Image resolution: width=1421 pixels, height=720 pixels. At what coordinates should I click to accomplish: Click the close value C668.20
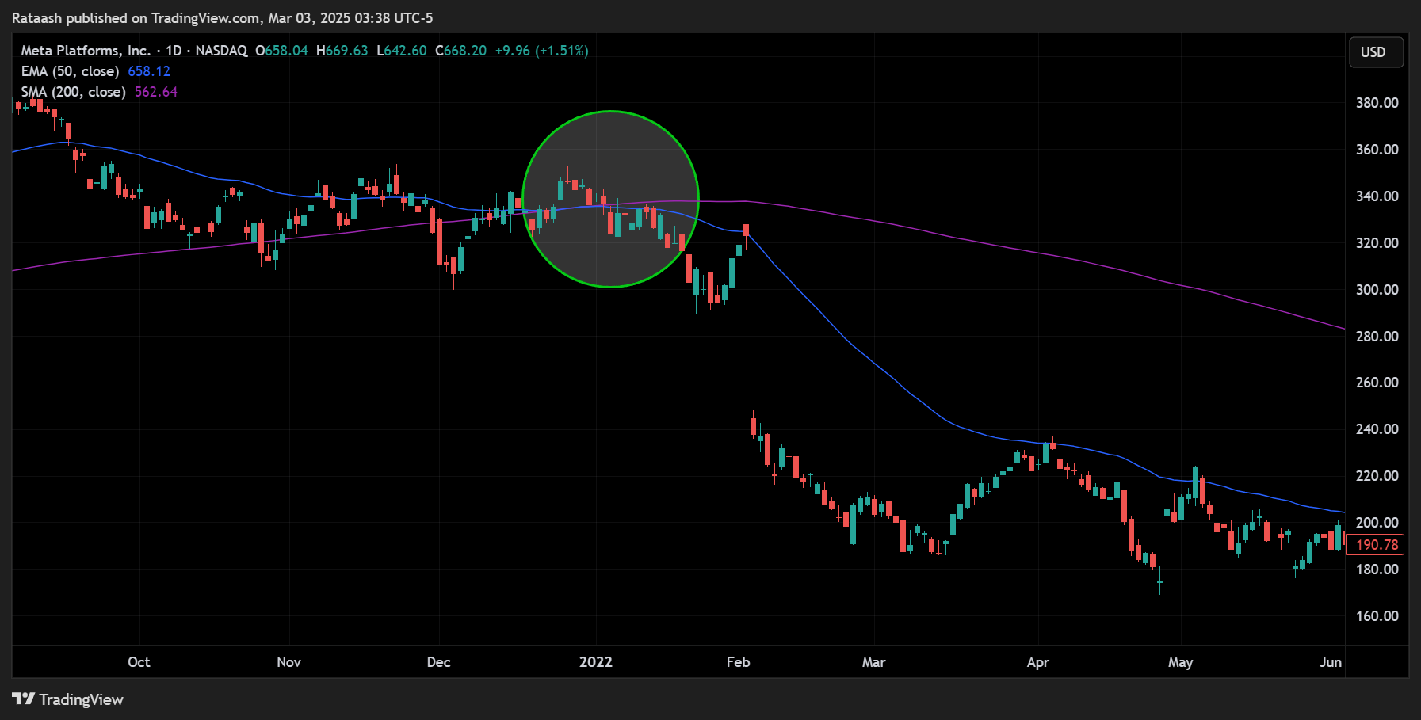pos(461,51)
